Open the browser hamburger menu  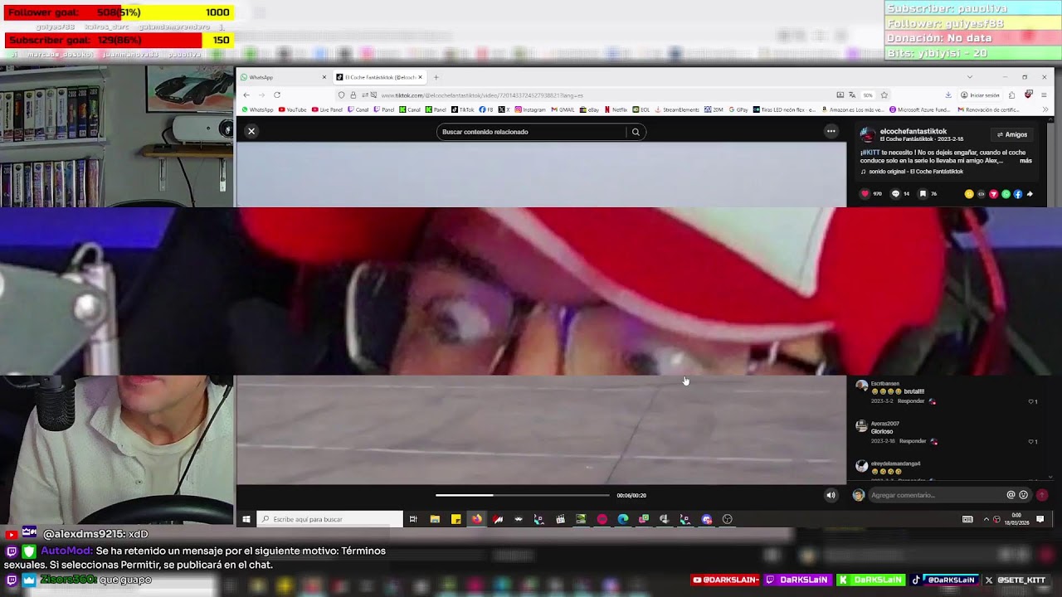(1044, 95)
